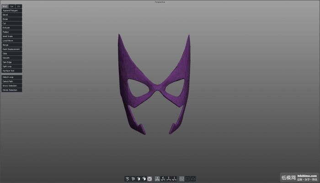This screenshot has height=183, width=320.
Task: Use the Break command
Action: pyautogui.click(x=11, y=19)
